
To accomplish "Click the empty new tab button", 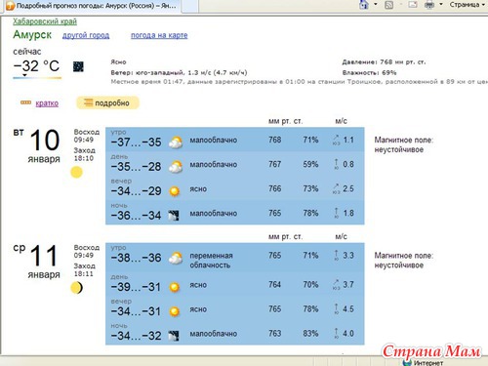I will coord(189,6).
